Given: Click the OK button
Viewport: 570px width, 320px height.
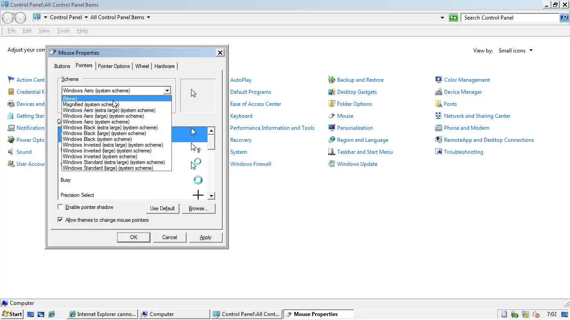Looking at the screenshot, I should pos(134,237).
